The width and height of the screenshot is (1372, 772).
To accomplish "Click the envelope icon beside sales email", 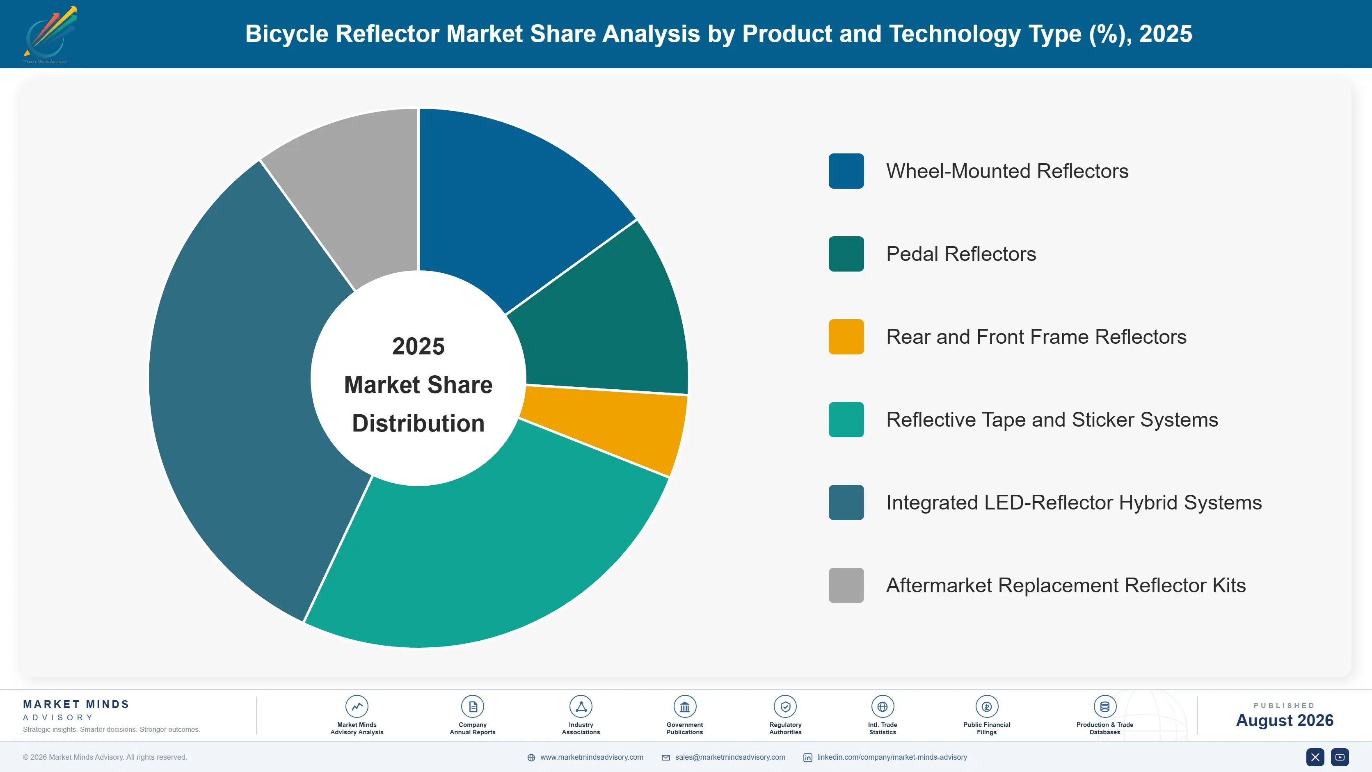I will tap(666, 758).
